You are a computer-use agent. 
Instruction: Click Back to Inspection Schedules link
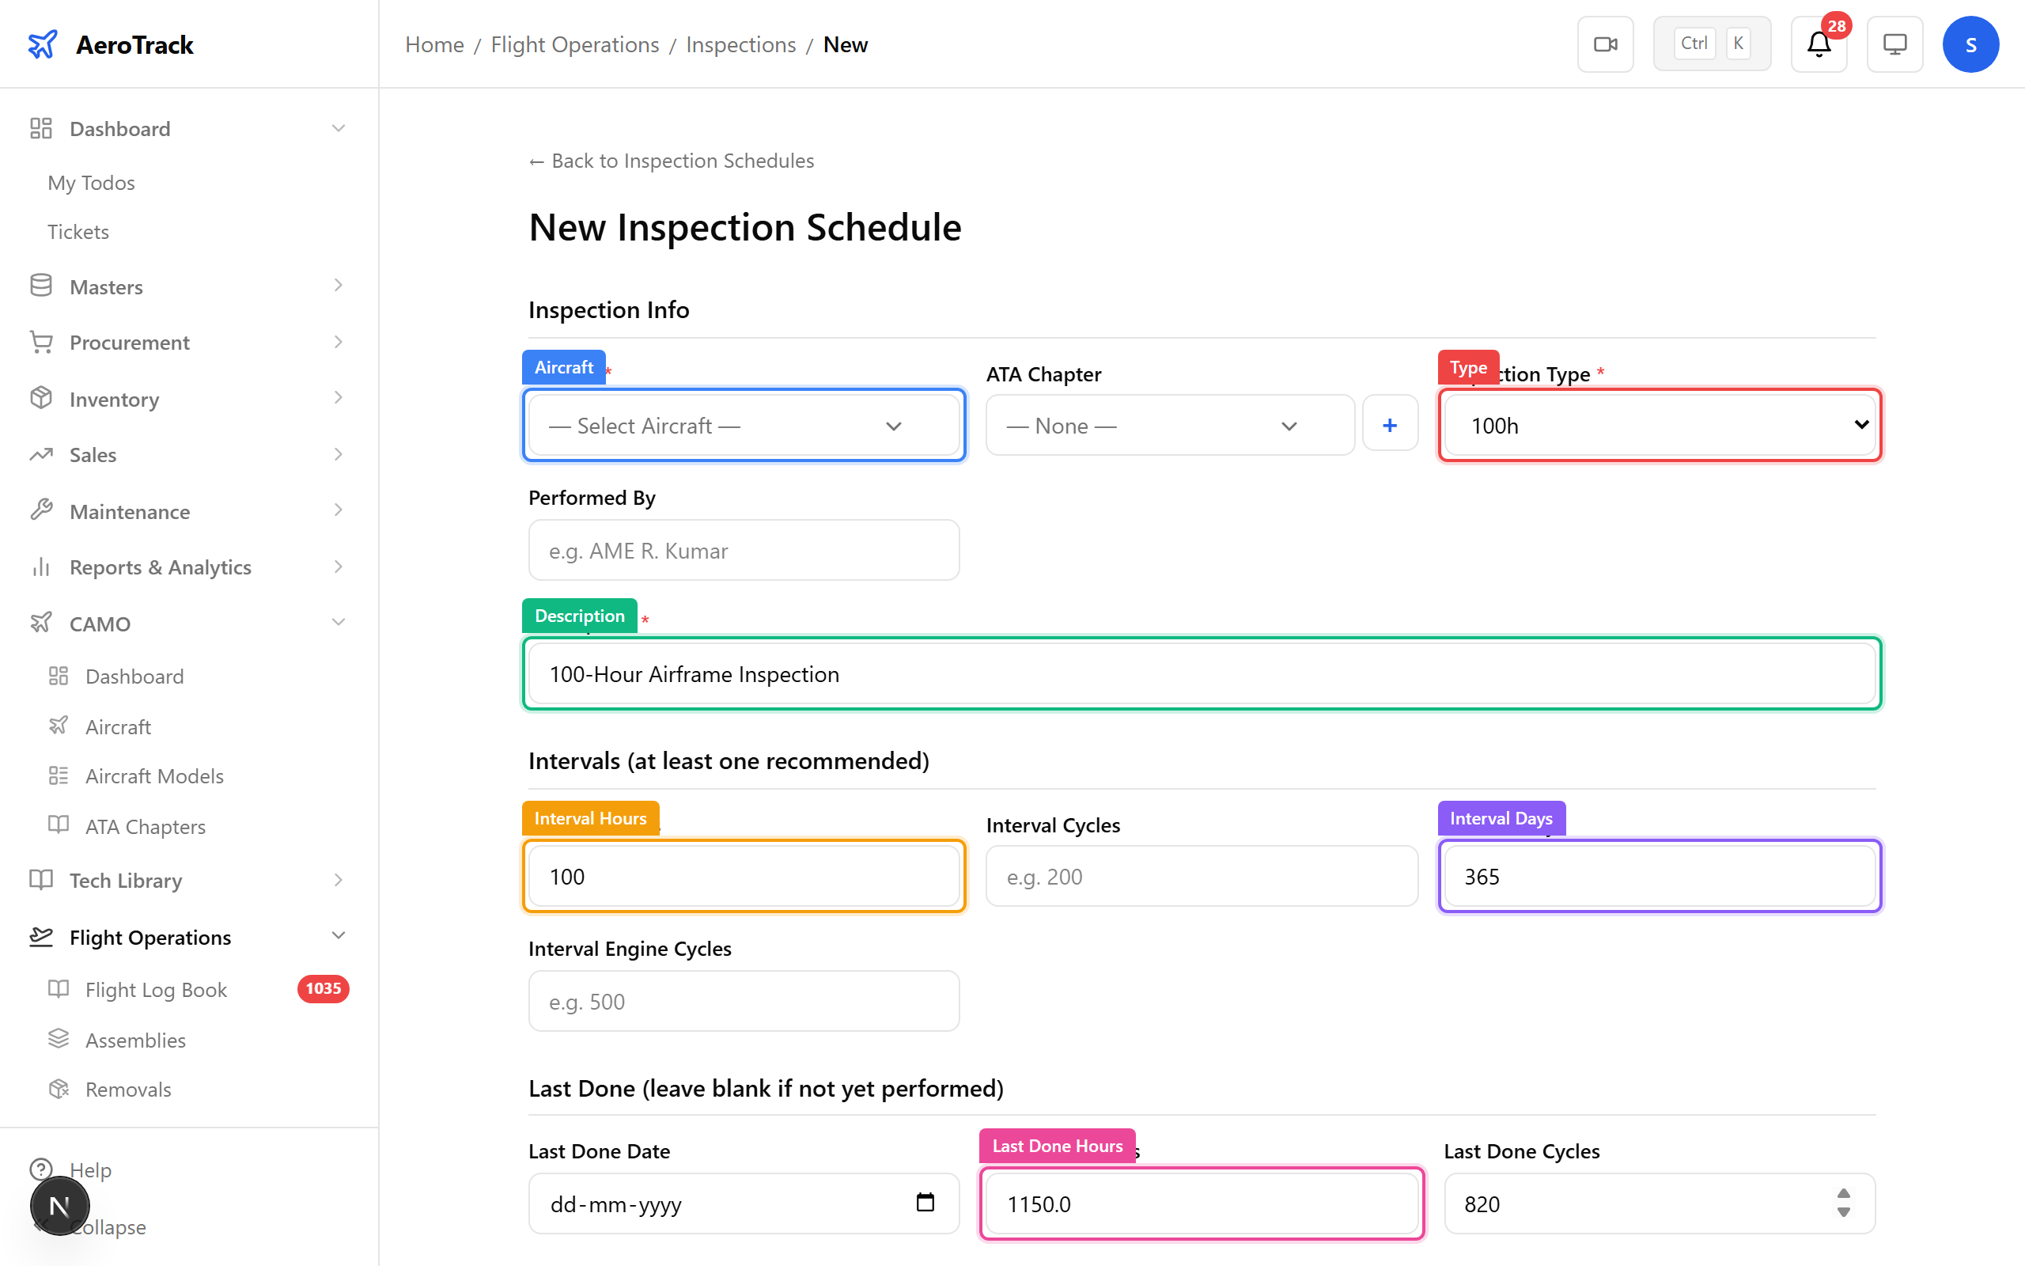(x=670, y=160)
